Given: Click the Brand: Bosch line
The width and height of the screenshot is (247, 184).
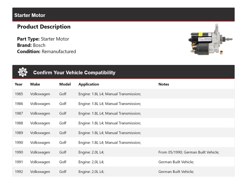Looking at the screenshot, I should tap(31, 45).
